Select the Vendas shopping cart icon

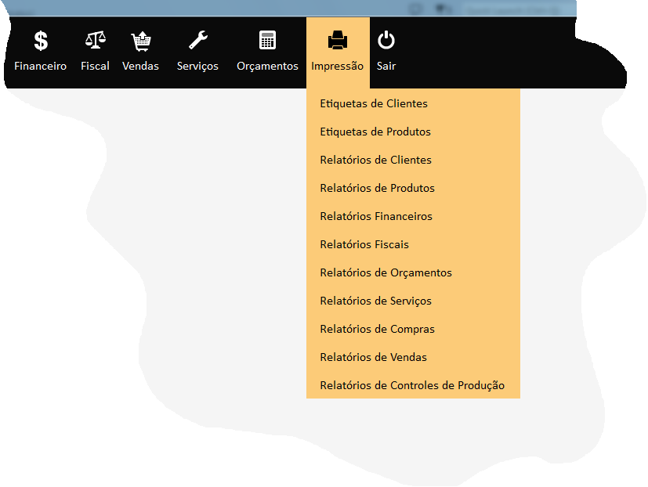coord(141,41)
